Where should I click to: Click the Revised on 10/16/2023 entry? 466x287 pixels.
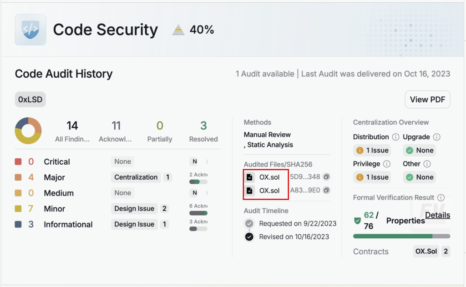pyautogui.click(x=294, y=237)
